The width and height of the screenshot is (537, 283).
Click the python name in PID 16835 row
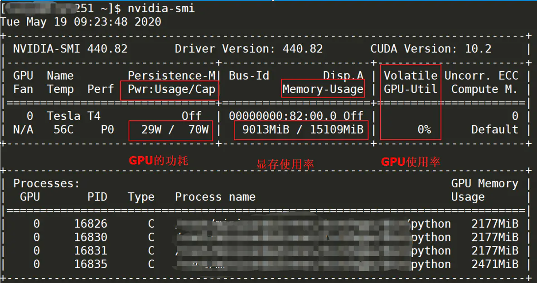coord(431,264)
